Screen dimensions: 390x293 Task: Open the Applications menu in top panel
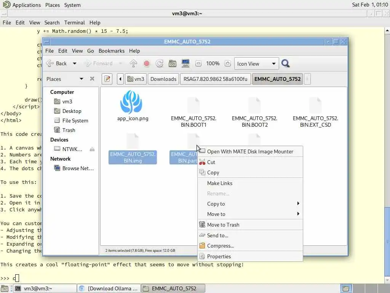22,5
